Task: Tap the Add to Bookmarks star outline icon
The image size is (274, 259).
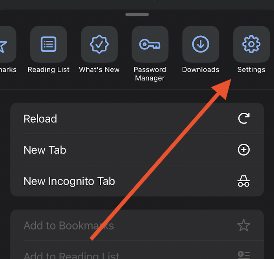Action: click(x=244, y=225)
